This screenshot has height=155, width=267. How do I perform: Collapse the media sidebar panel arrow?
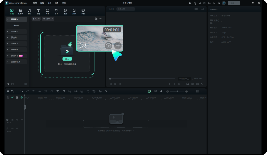click(26, 84)
